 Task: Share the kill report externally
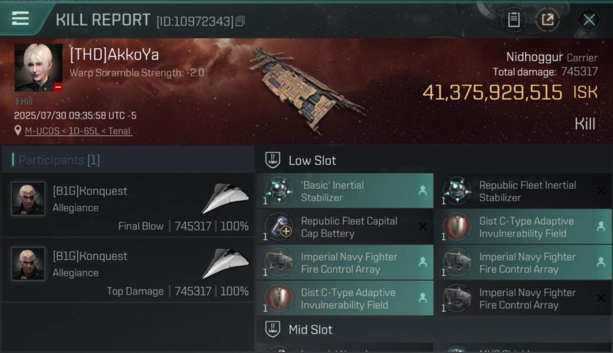click(547, 20)
